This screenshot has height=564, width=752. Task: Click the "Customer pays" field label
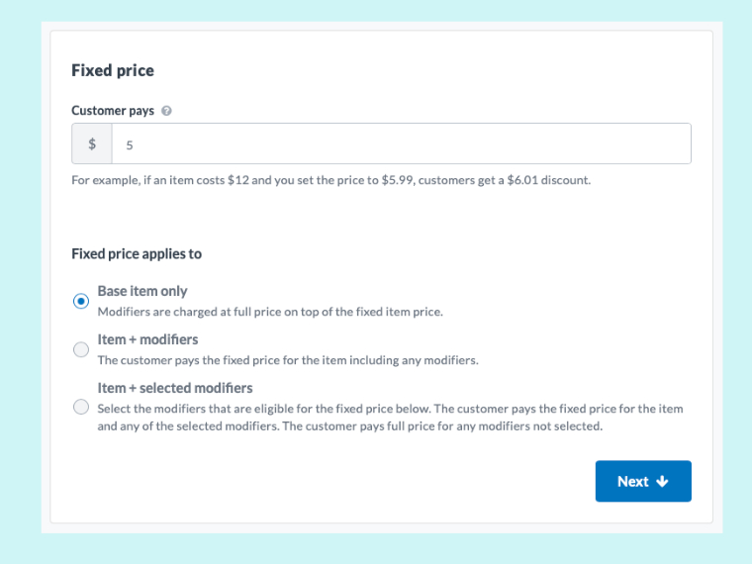coord(113,111)
